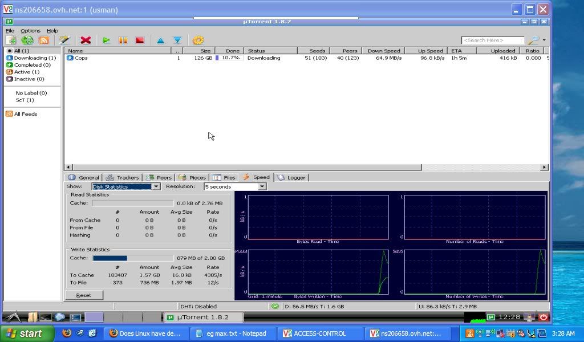Open the terminal icon in the Linux panel

coord(46,317)
